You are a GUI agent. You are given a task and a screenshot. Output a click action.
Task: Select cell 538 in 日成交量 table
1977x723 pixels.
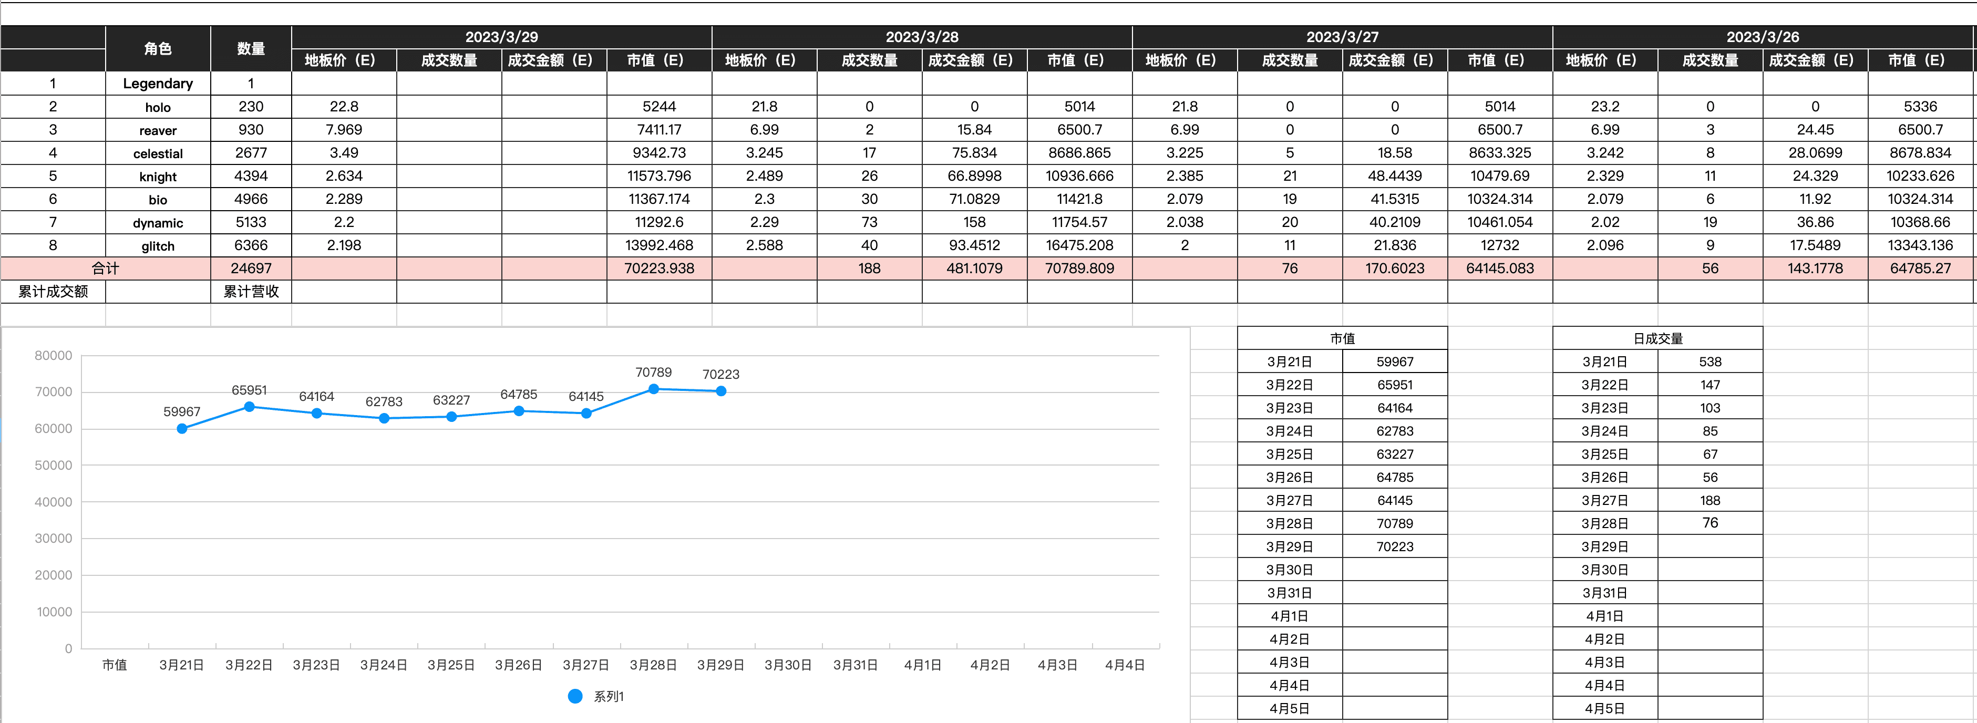(x=1710, y=361)
